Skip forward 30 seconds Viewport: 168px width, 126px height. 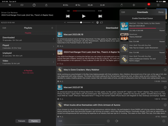(x=90, y=5)
